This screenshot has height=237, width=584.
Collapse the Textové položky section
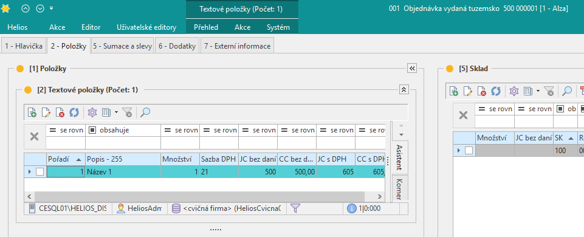point(404,89)
